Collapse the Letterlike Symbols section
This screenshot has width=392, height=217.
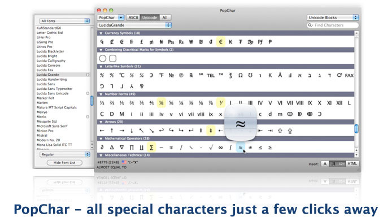click(x=101, y=67)
